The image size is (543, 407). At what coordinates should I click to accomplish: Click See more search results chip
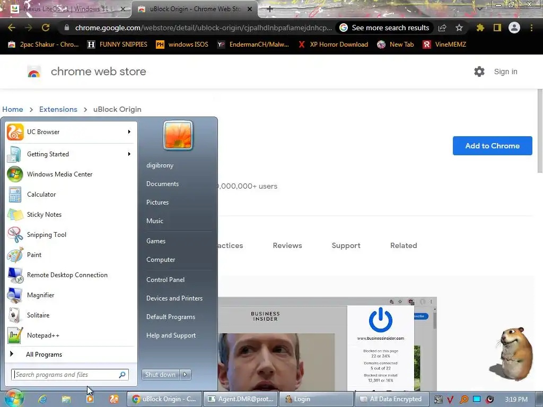coord(384,28)
